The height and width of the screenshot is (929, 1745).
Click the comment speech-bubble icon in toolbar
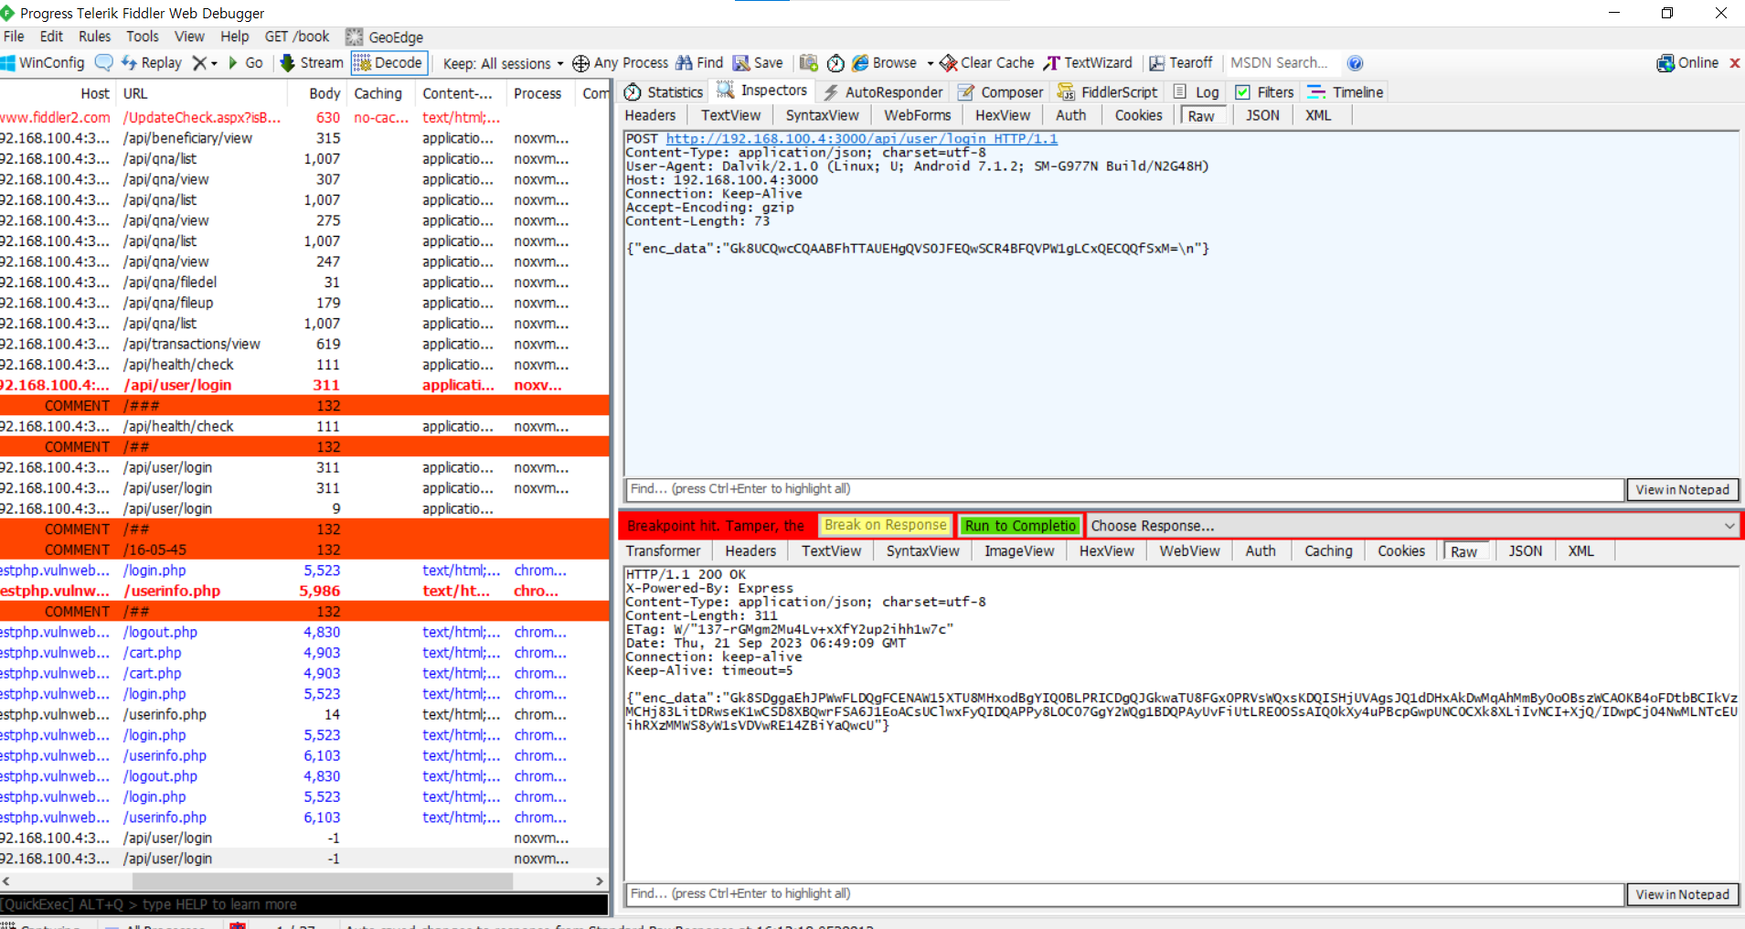(104, 63)
